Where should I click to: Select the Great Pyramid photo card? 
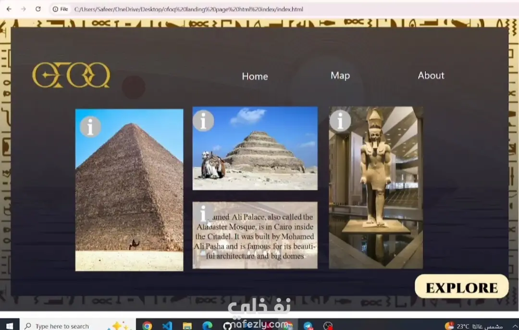(129, 190)
